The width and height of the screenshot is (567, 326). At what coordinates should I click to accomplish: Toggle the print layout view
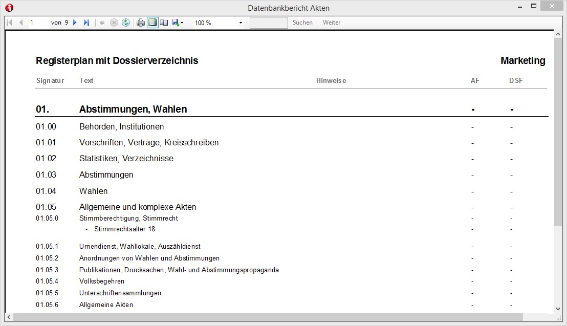pyautogui.click(x=152, y=23)
